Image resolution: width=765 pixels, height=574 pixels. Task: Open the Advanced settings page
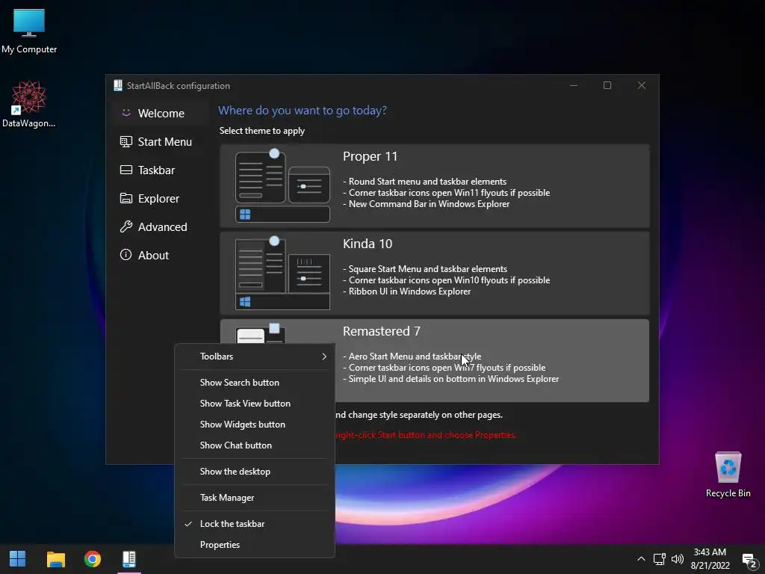(x=161, y=226)
